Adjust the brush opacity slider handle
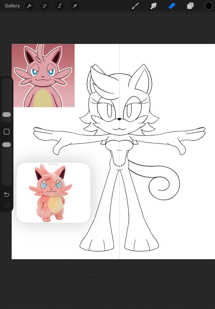 (6, 145)
